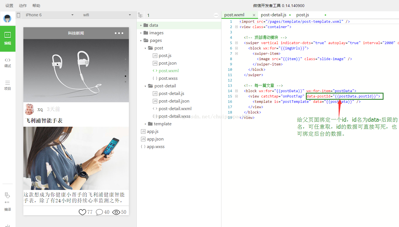Open the wifi network dropdown
Screen dimensions: 399x227
107,15
